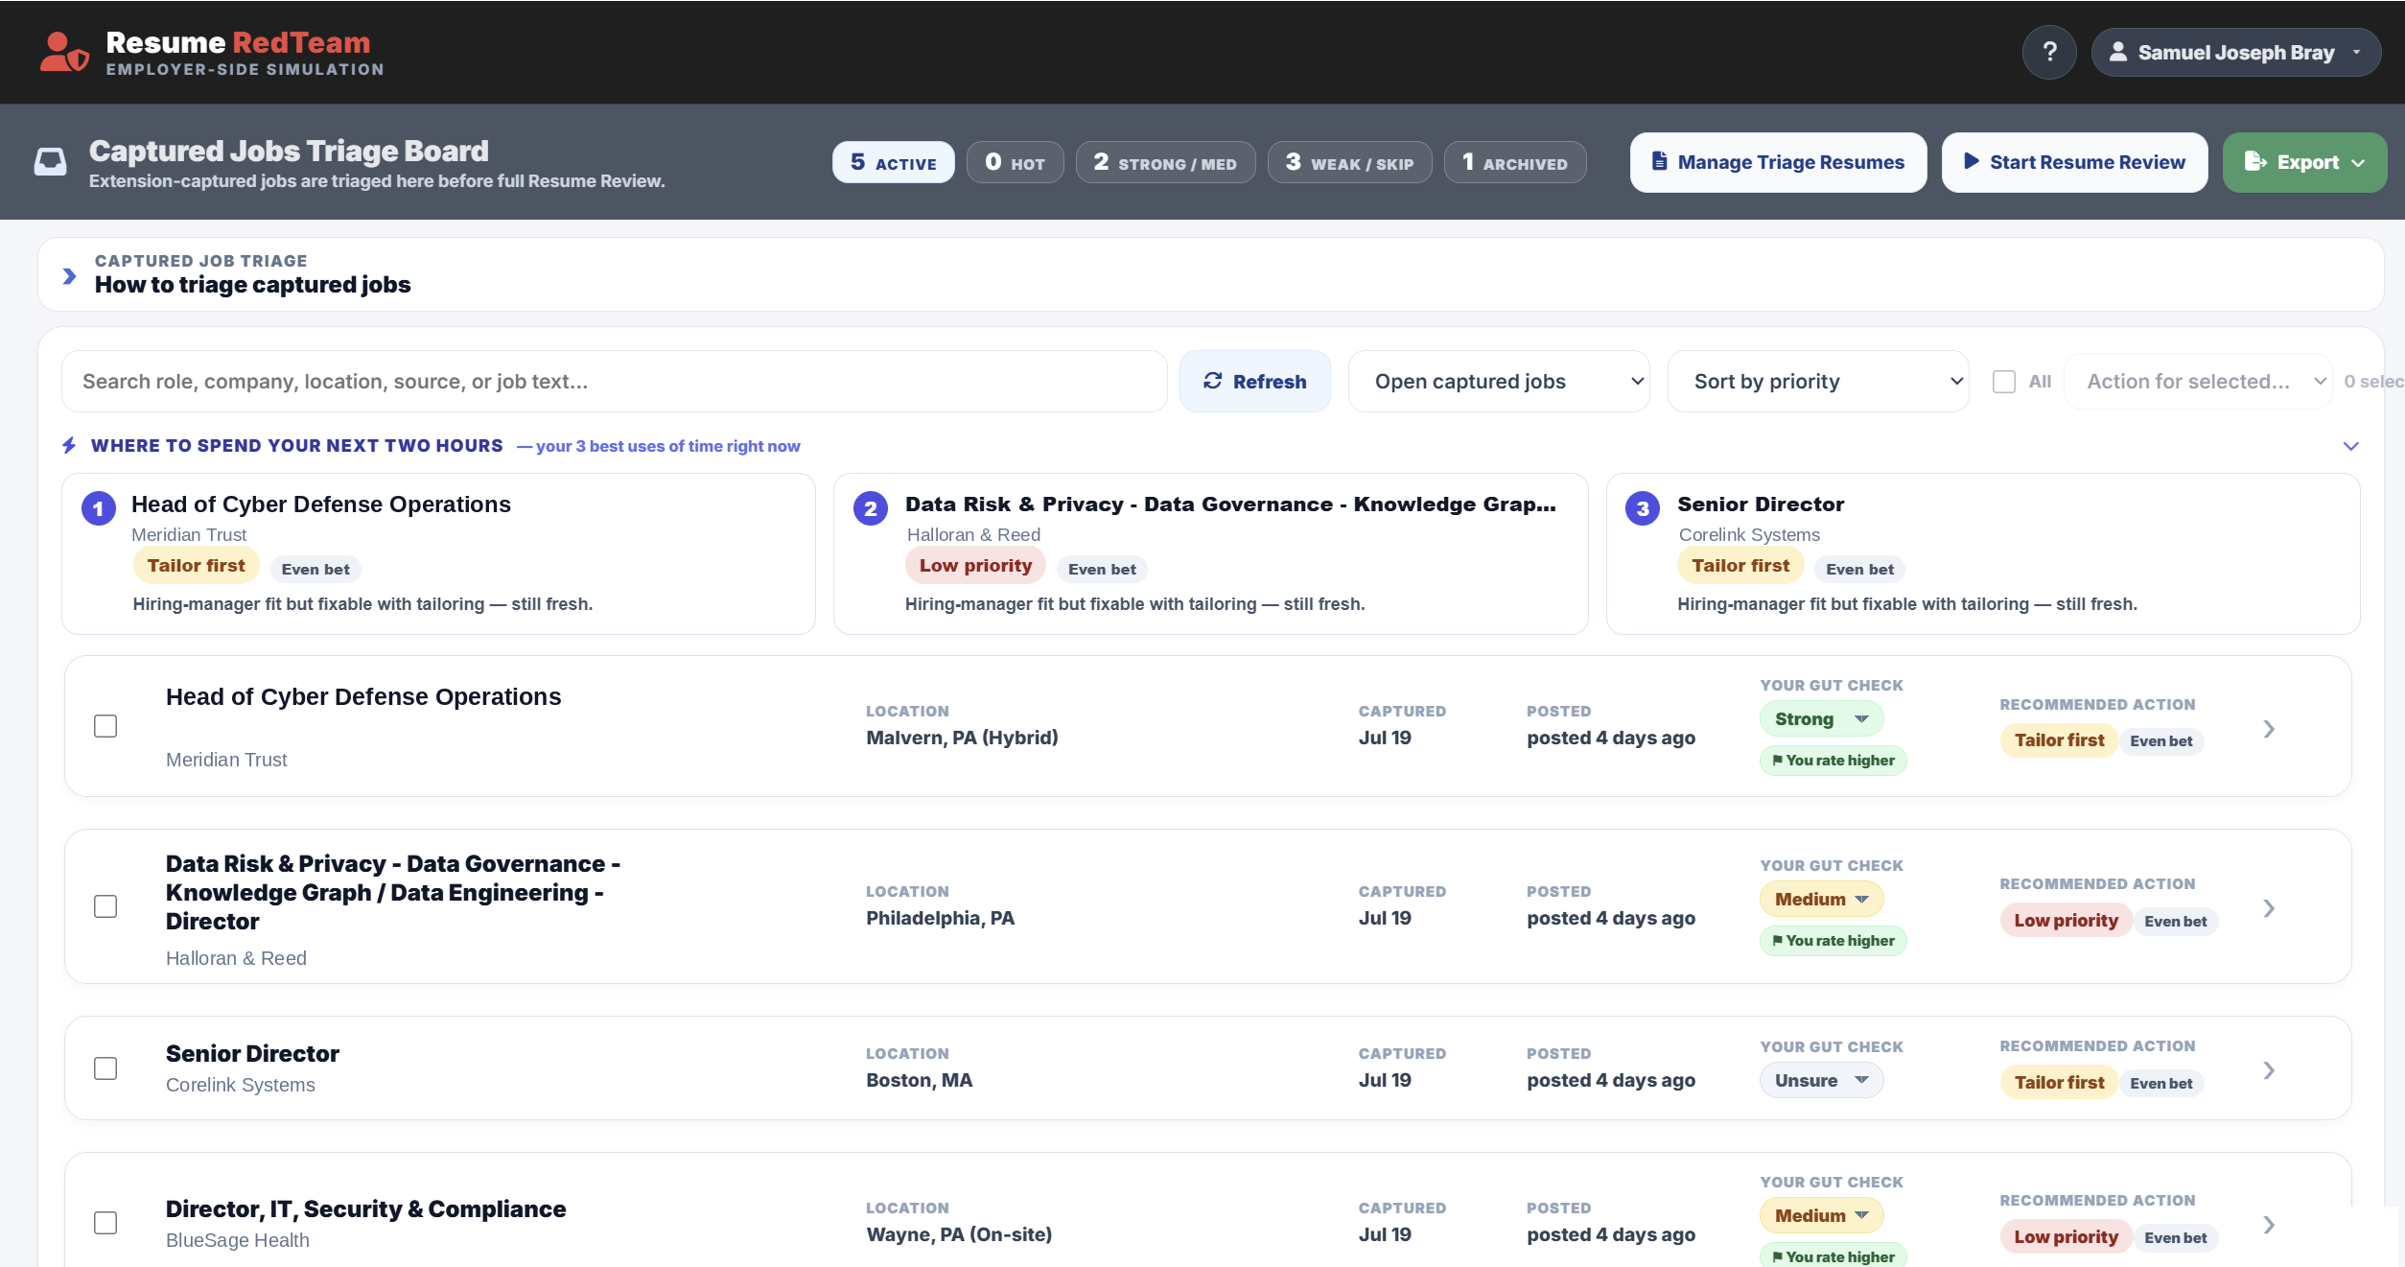The width and height of the screenshot is (2405, 1267).
Task: Open the Export dropdown button
Action: coord(2304,162)
